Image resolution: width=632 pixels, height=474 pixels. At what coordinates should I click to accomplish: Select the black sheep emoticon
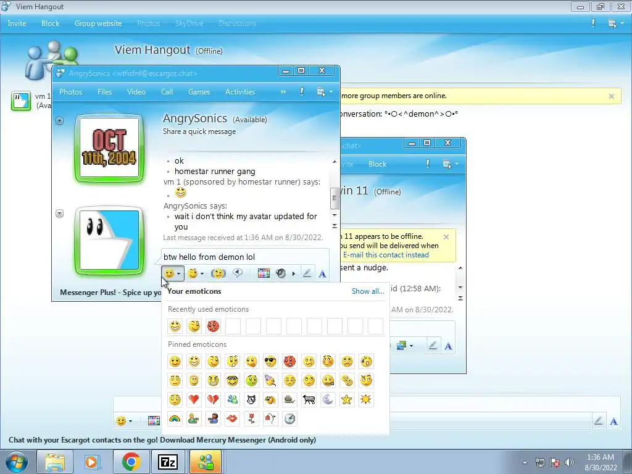point(309,399)
